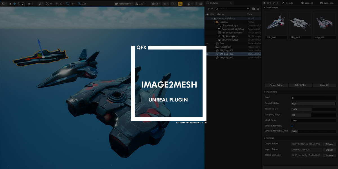Adjust the Texture Size slider
338x169 pixels.
[x=313, y=109]
